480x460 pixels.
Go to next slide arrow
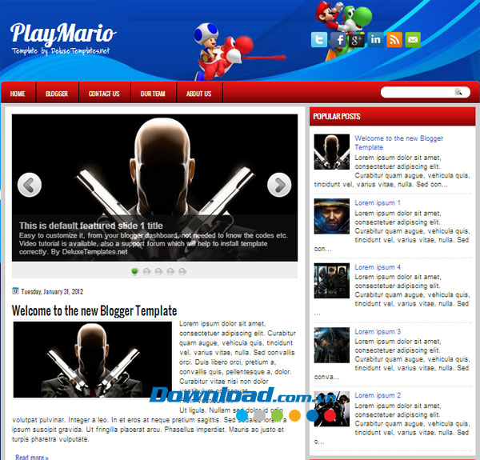[x=279, y=185]
